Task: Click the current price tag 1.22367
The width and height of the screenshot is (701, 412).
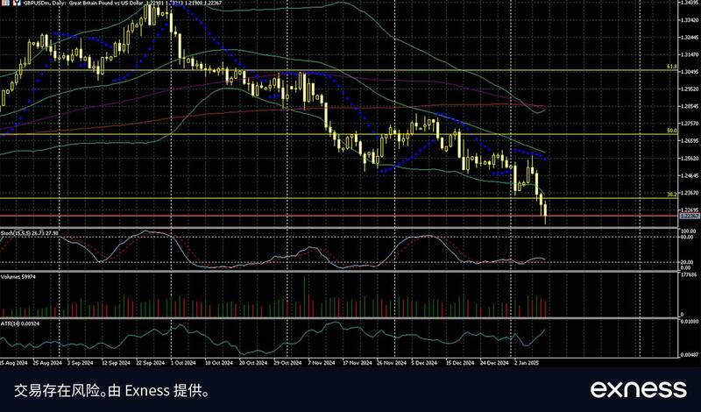Action: pyautogui.click(x=688, y=216)
